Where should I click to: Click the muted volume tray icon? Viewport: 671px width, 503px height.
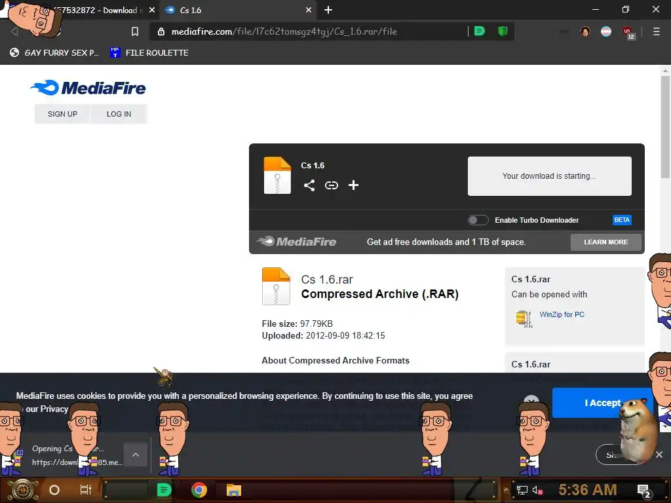tap(537, 490)
